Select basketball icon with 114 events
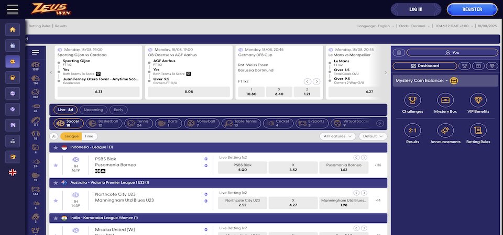 tap(36, 80)
